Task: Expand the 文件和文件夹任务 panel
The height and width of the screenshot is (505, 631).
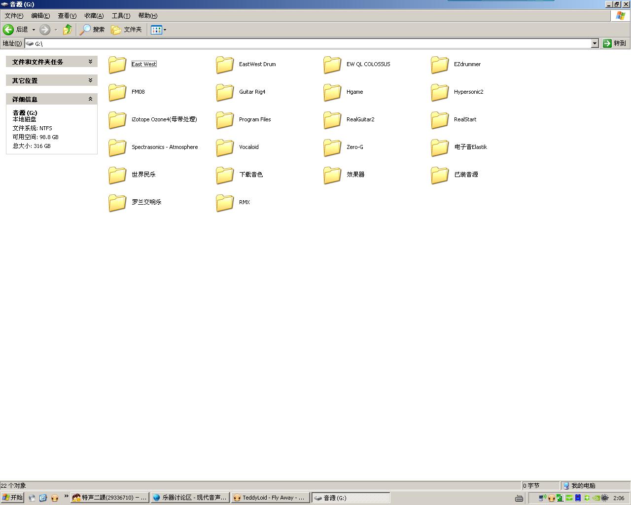Action: click(90, 62)
